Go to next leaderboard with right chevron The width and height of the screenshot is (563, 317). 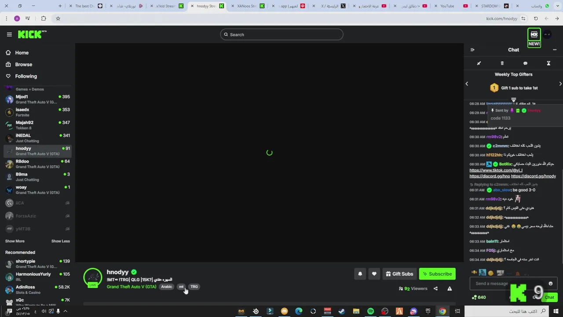(560, 84)
